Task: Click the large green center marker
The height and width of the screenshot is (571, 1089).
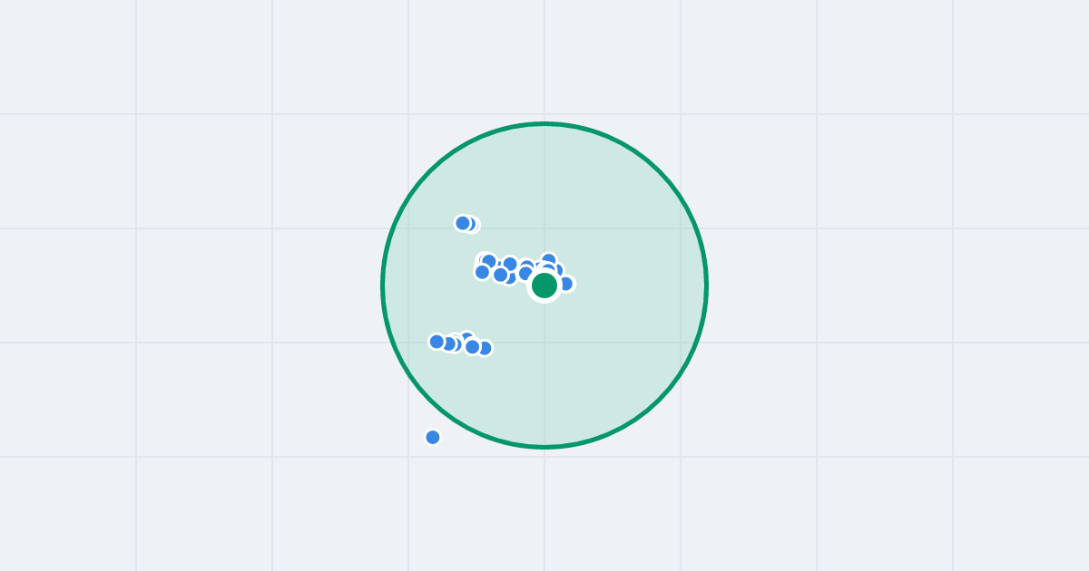Action: click(544, 285)
